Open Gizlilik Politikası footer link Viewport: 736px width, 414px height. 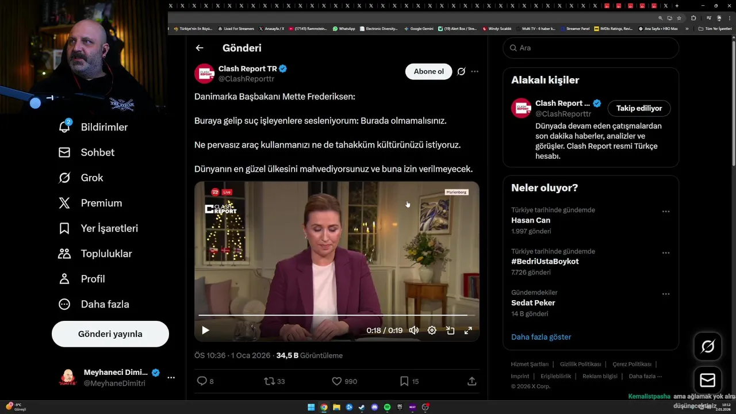coord(581,364)
